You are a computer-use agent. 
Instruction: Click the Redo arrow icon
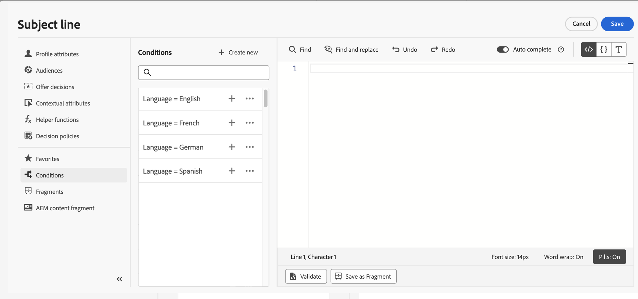tap(434, 50)
